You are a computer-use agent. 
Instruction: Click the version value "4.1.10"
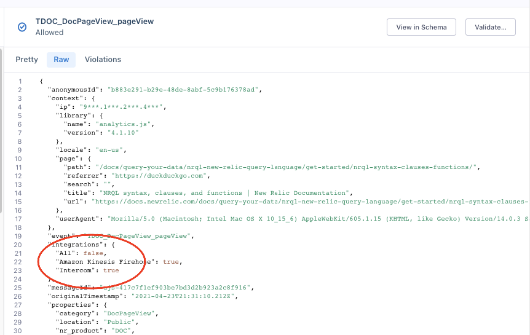(124, 133)
